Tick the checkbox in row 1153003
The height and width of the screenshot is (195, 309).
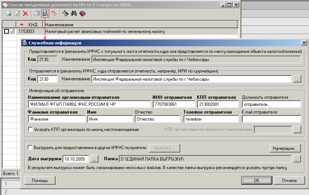click(6, 31)
